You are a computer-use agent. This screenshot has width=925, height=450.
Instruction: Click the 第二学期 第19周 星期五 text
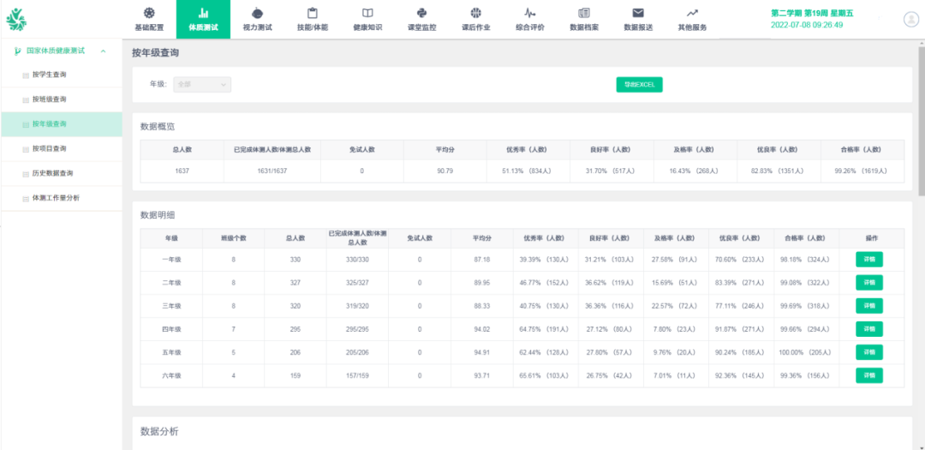pyautogui.click(x=812, y=13)
